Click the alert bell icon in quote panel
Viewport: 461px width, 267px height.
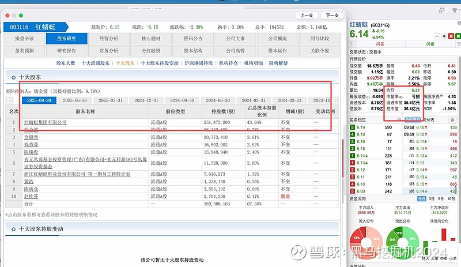444,36
